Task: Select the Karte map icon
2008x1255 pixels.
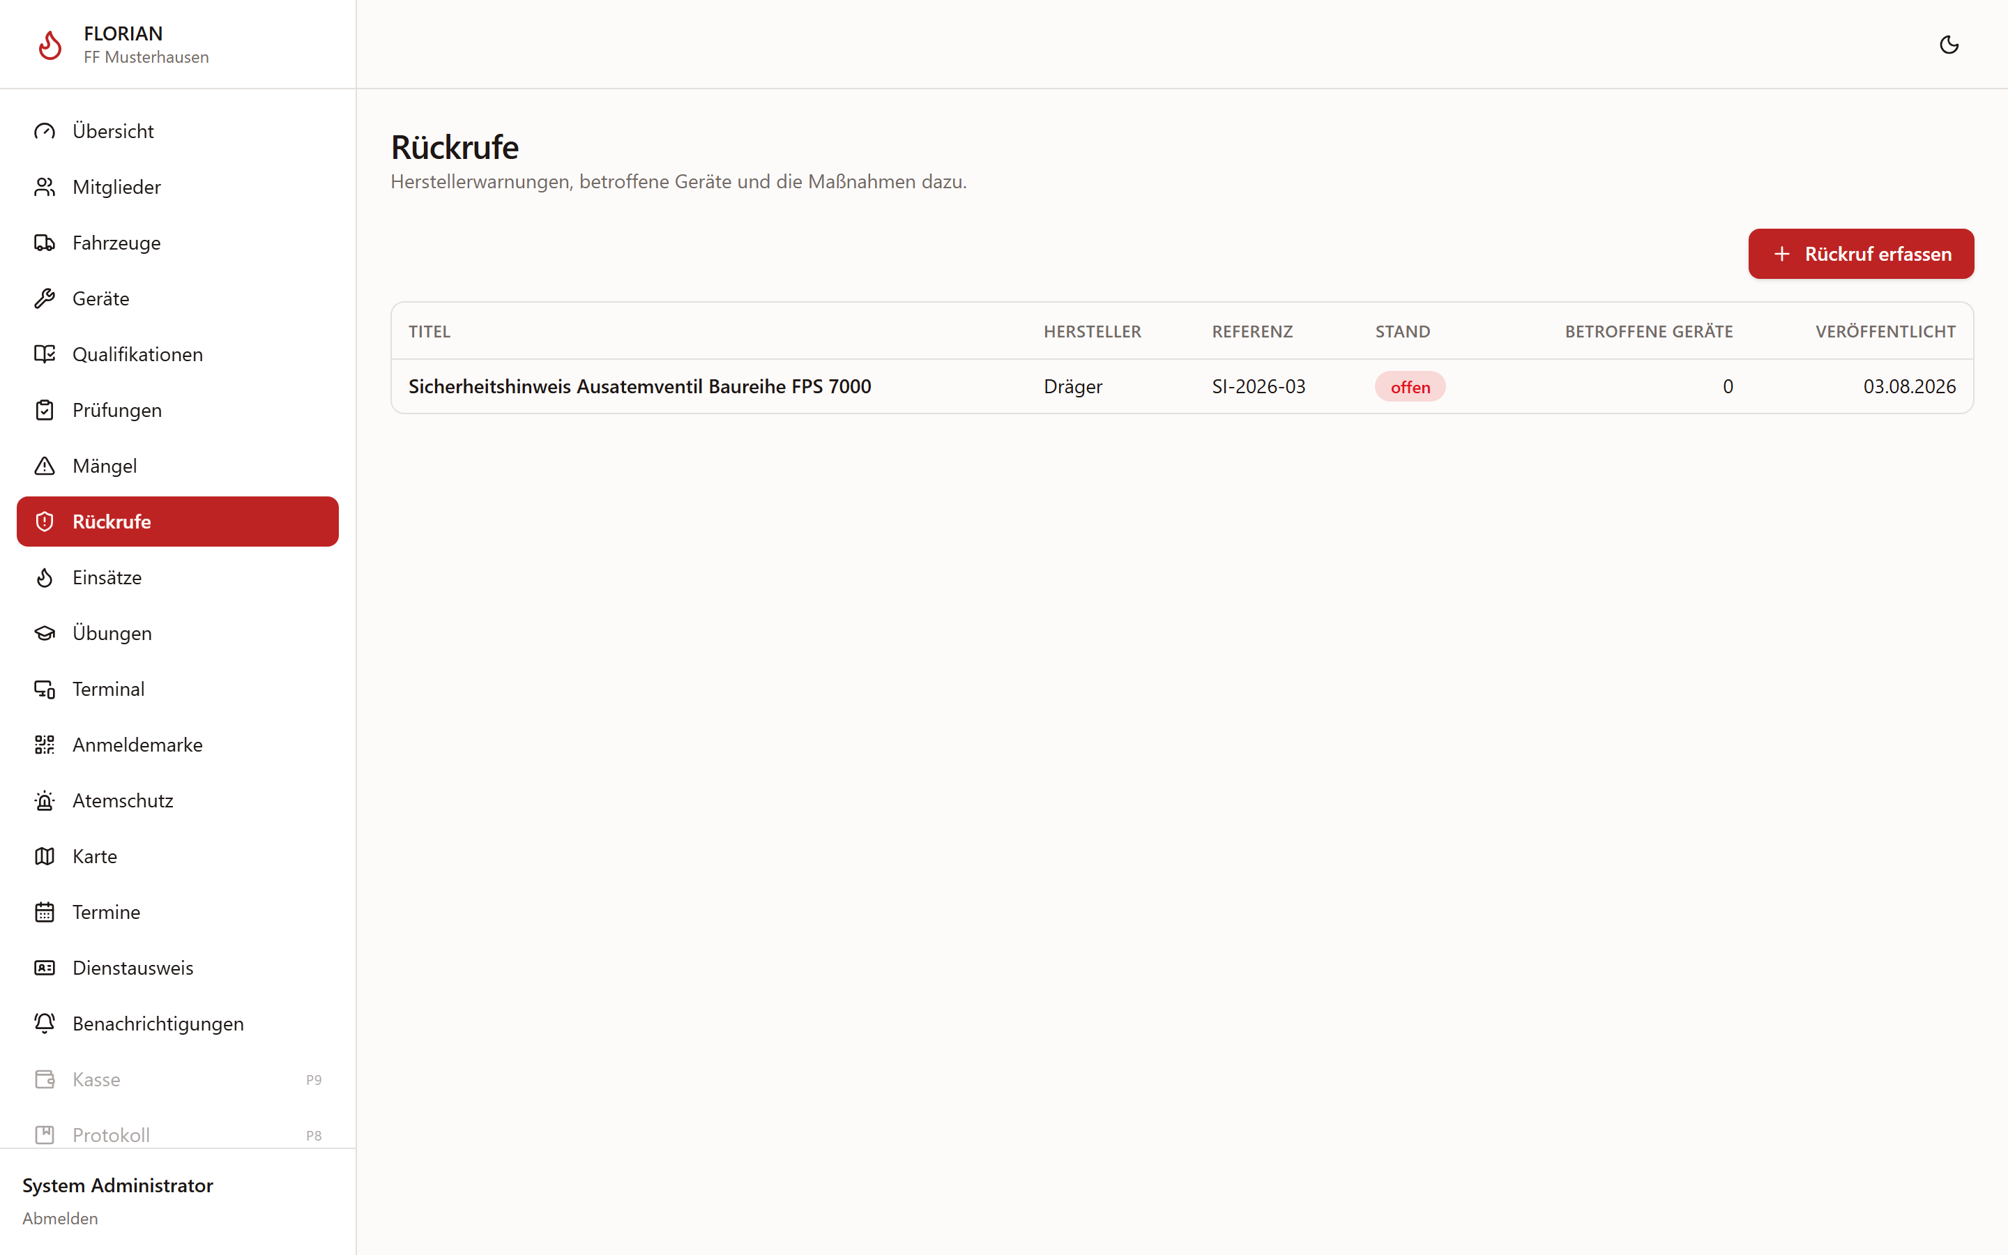Action: pos(45,855)
